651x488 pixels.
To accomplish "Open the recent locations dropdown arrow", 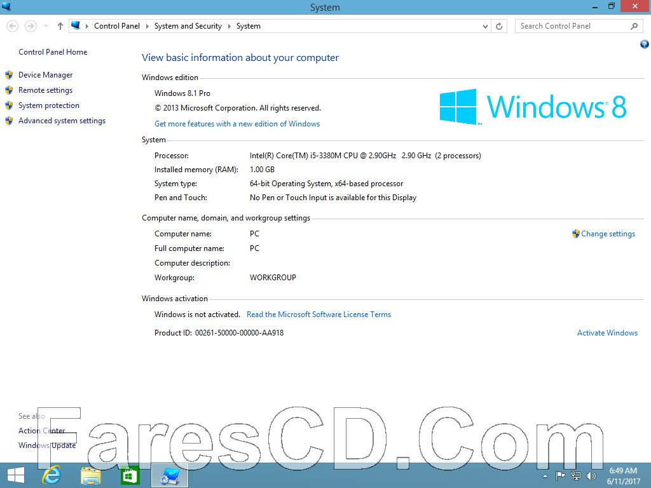I will (x=46, y=26).
